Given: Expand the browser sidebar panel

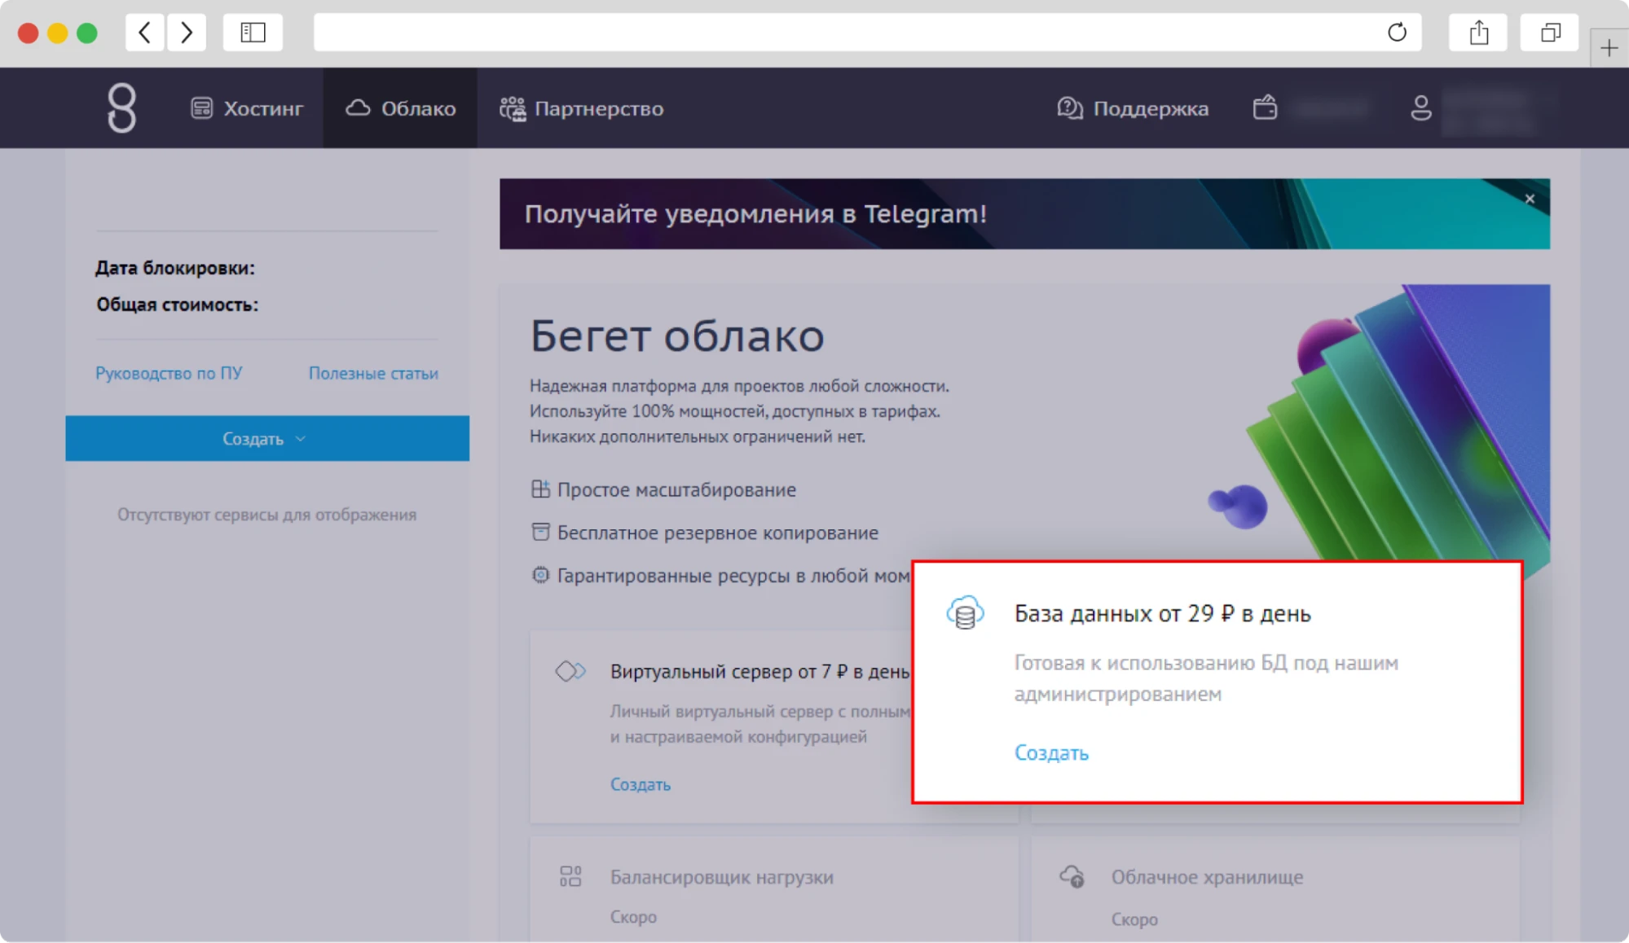Looking at the screenshot, I should point(253,33).
